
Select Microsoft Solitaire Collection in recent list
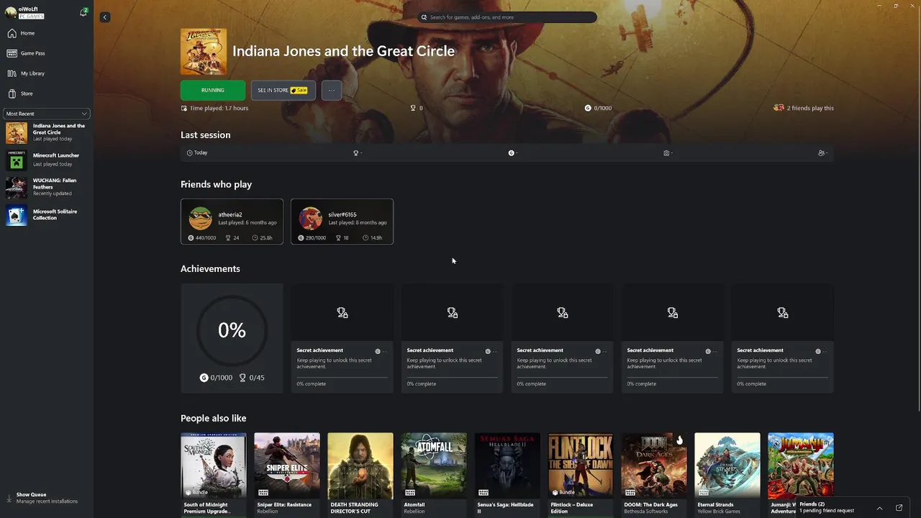pos(47,215)
